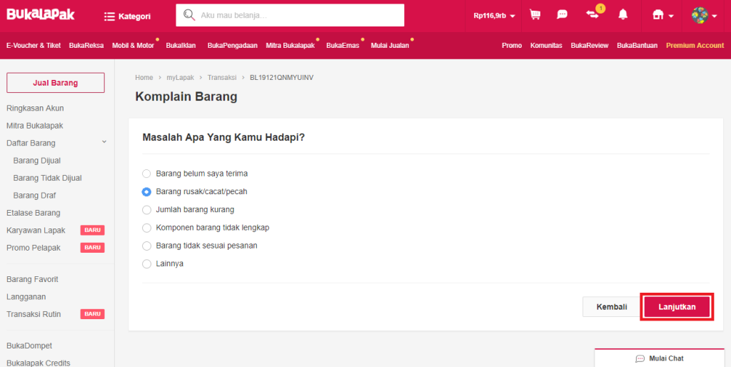
Task: Click the Kembali button
Action: coord(611,307)
